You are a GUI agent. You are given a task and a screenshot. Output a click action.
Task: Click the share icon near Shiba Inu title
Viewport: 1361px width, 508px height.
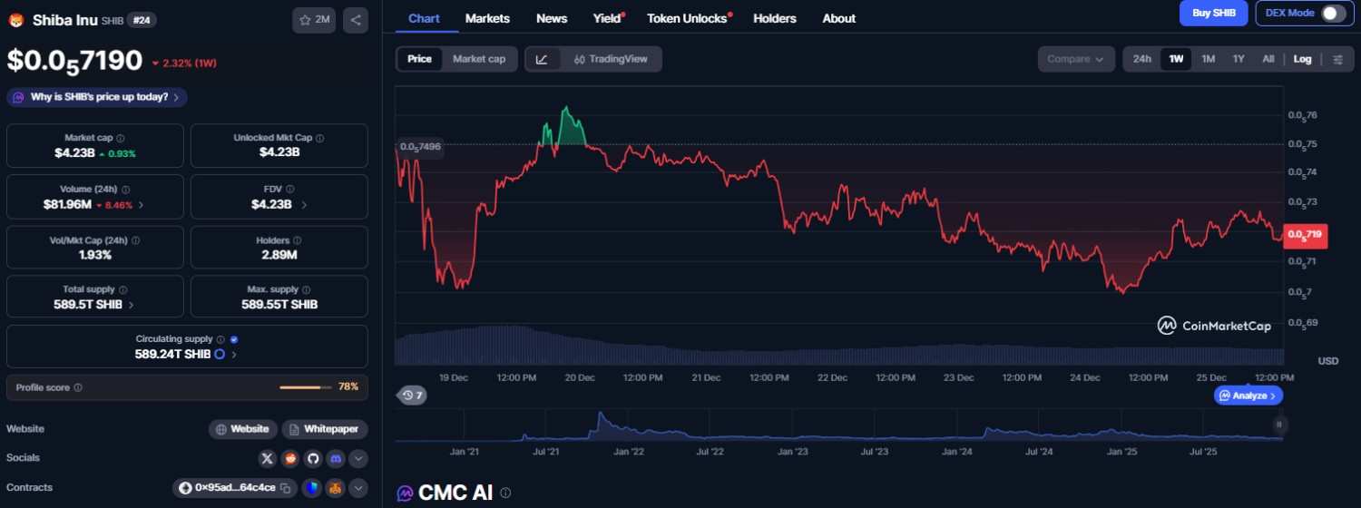coord(356,19)
